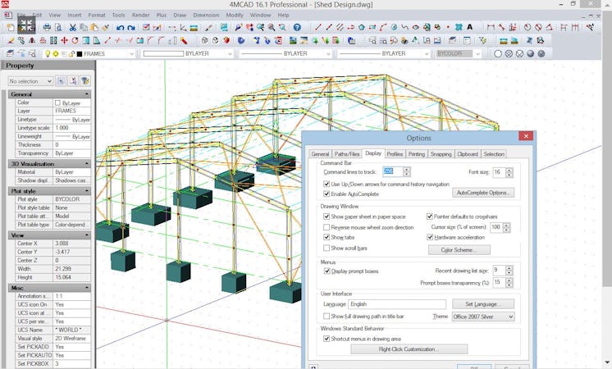The image size is (612, 369).
Task: Click the Command lines to track field
Action: pyautogui.click(x=392, y=171)
